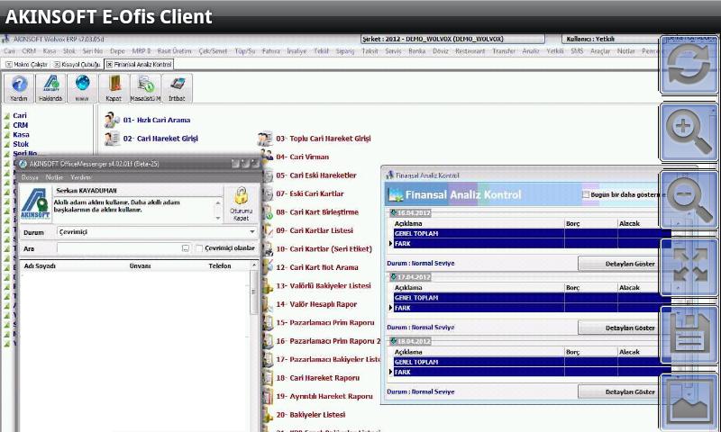Click the green Cari tree icon
Screen dimensions: 721x432
pos(7,116)
